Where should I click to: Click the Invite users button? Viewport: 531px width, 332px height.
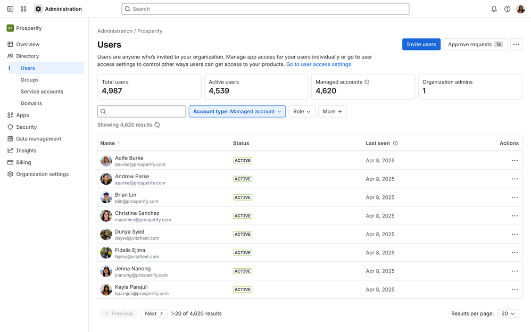421,44
